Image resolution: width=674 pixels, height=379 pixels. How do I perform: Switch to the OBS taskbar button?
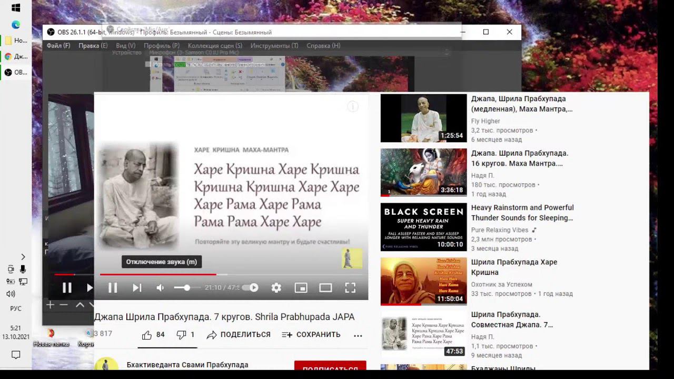pyautogui.click(x=16, y=73)
